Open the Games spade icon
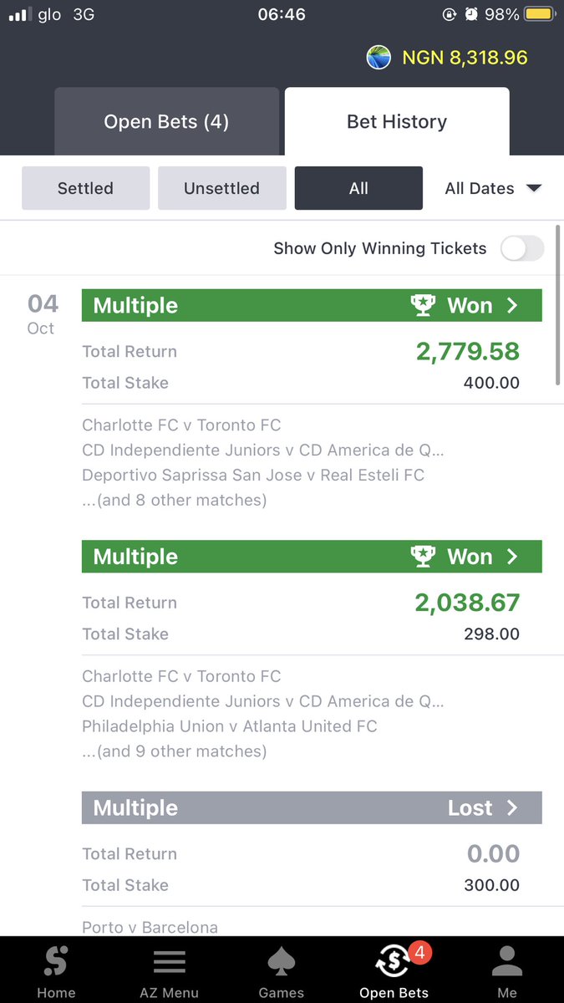This screenshot has height=1003, width=564. pyautogui.click(x=282, y=963)
